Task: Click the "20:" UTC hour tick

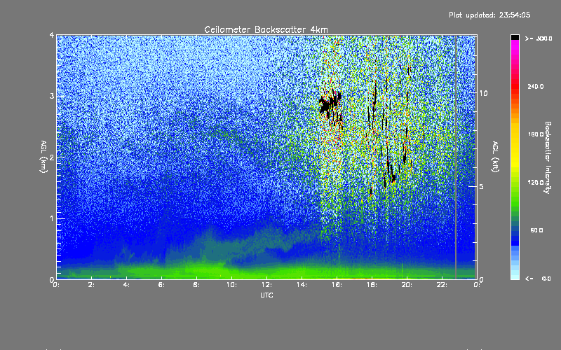Action: pyautogui.click(x=407, y=285)
